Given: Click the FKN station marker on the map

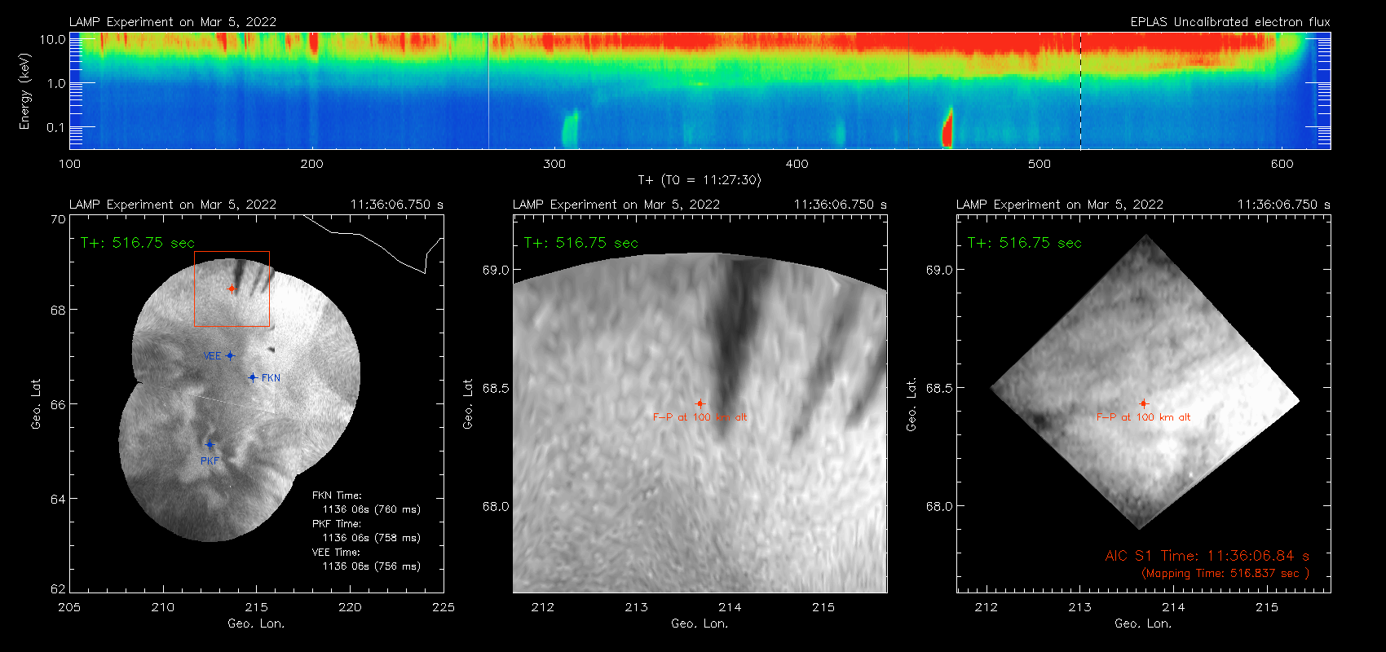Looking at the screenshot, I should click(253, 377).
